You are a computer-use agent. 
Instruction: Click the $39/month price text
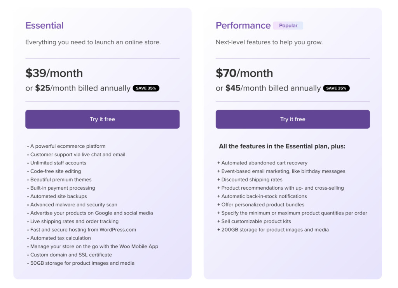54,73
